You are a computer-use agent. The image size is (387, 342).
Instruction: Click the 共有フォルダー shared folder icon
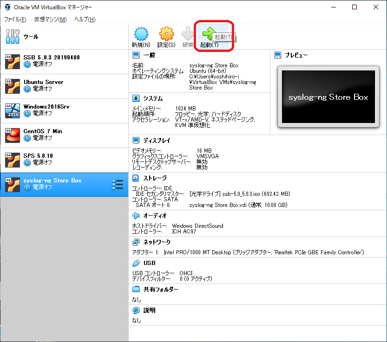pyautogui.click(x=136, y=289)
